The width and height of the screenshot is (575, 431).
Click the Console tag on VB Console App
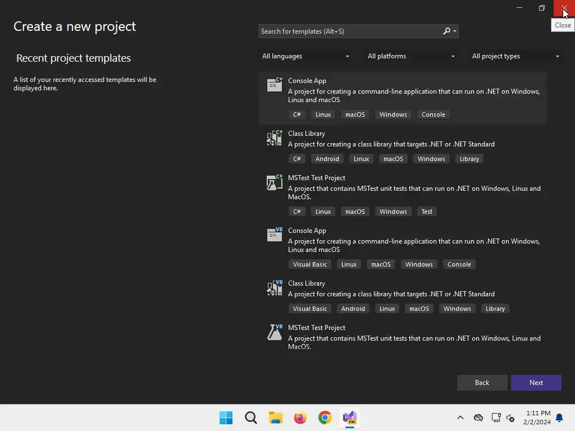(459, 264)
